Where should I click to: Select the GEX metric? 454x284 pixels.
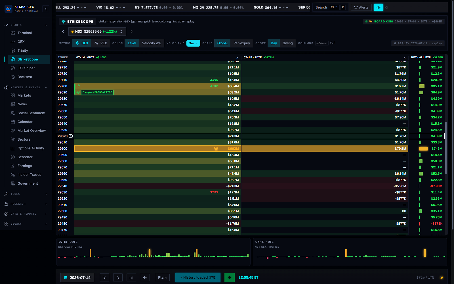[82, 43]
